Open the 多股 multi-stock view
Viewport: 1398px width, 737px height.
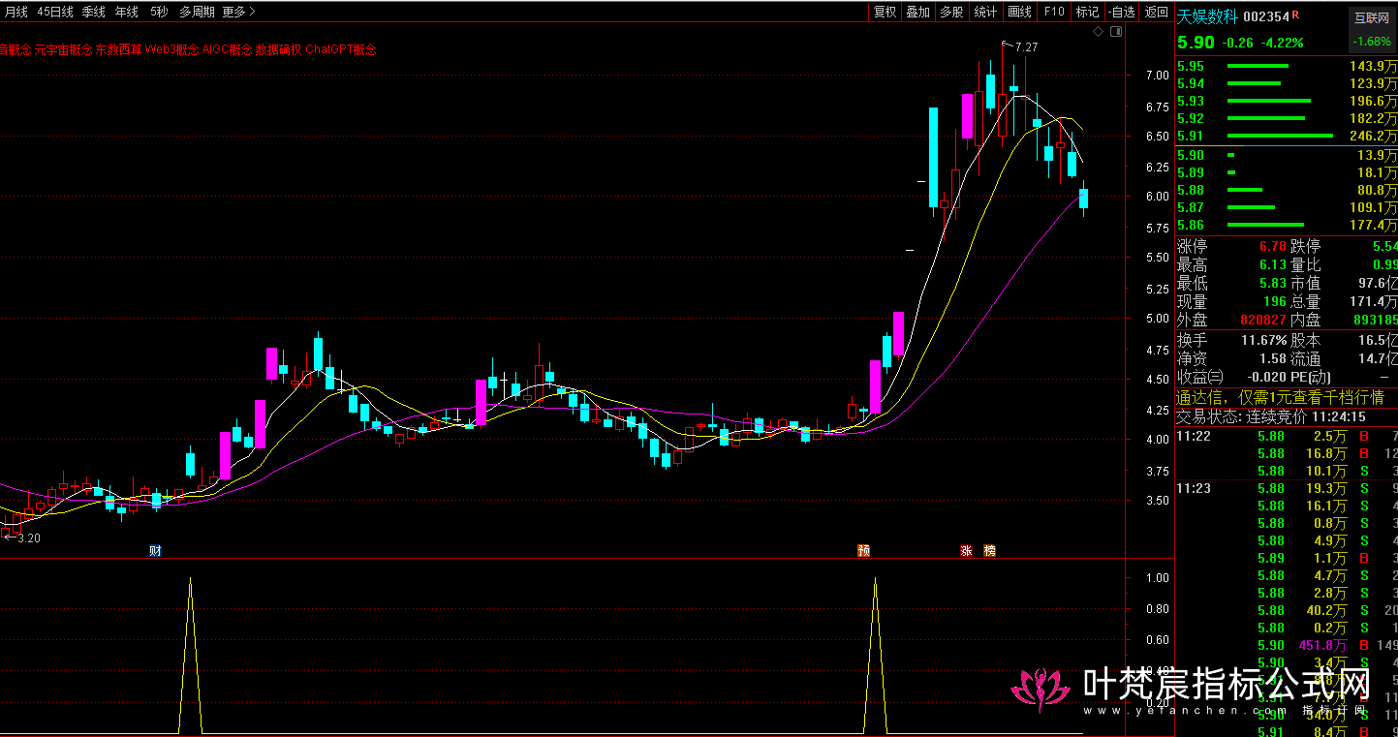click(x=951, y=12)
